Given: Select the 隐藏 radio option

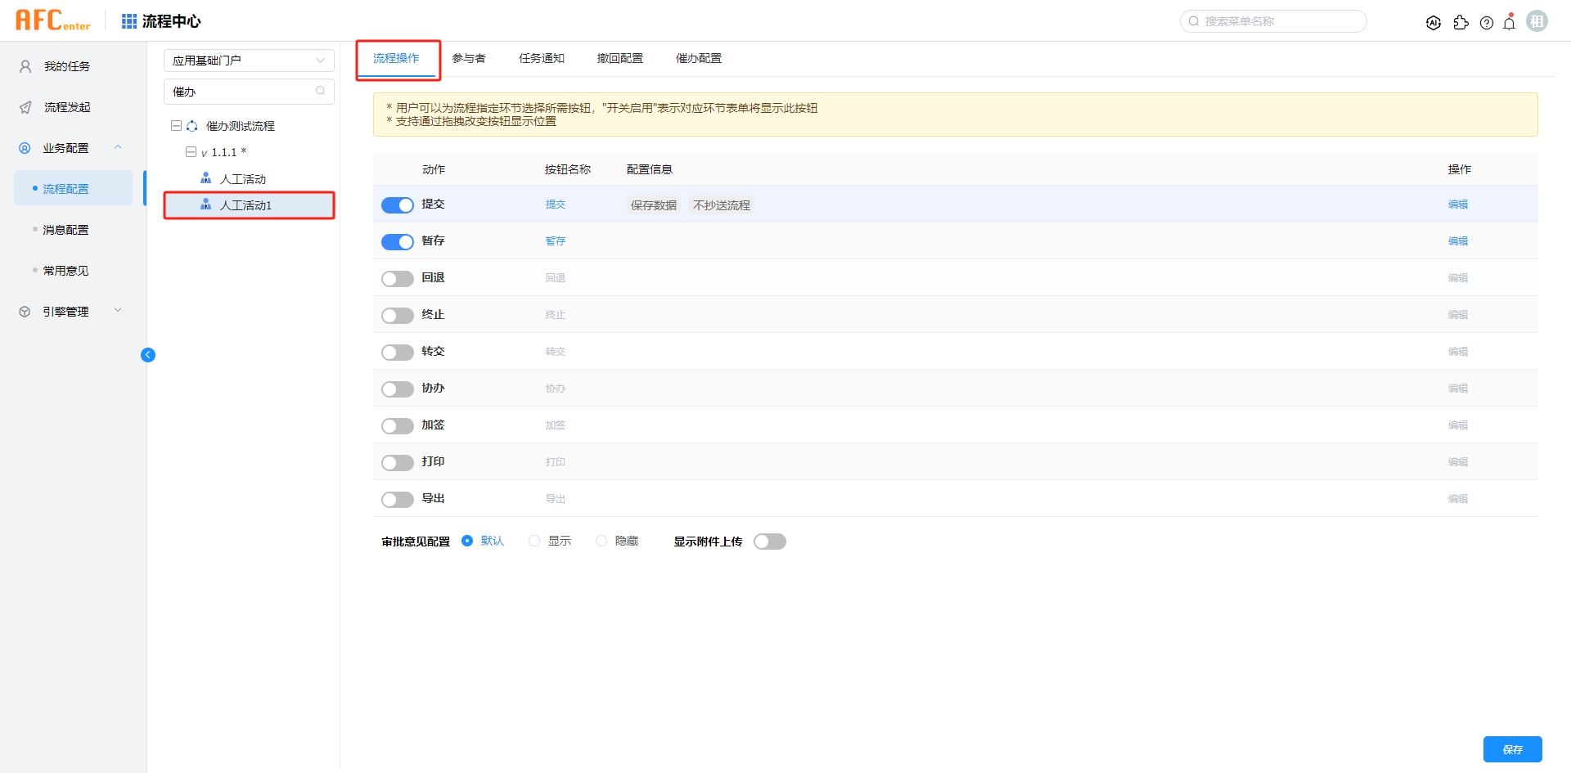Looking at the screenshot, I should pyautogui.click(x=601, y=541).
